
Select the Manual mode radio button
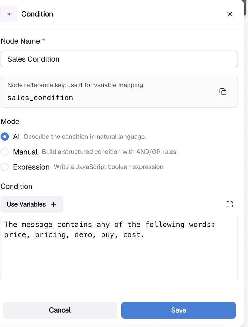click(5, 152)
